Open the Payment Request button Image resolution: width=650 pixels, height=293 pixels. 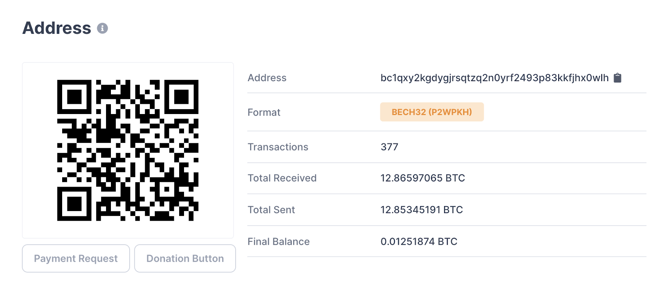tap(76, 259)
